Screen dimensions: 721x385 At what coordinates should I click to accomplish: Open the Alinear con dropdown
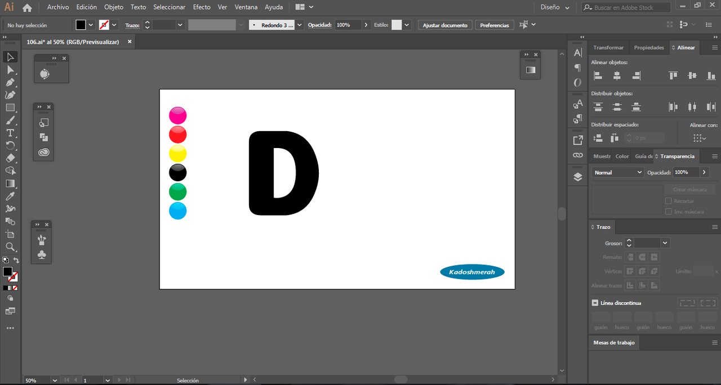tap(700, 137)
